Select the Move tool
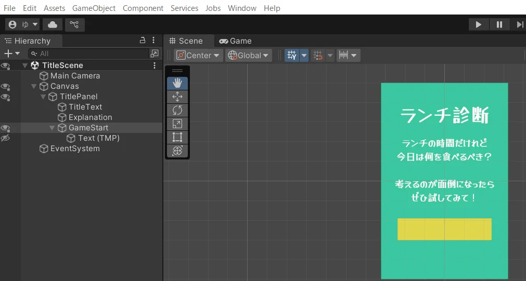 [x=177, y=97]
